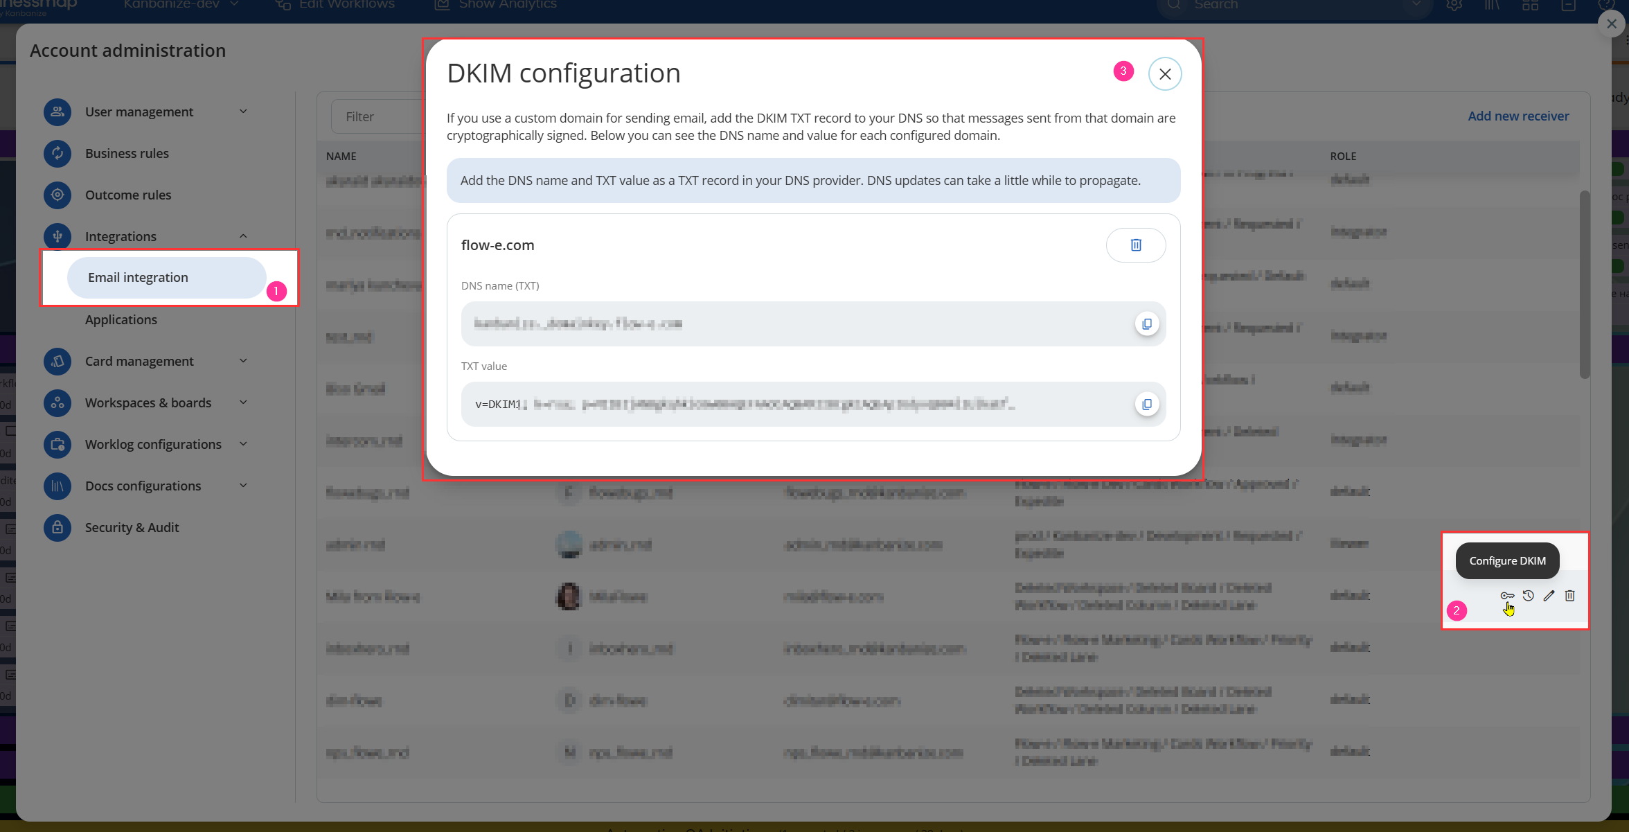Click the Security & Audit lock icon
Viewport: 1629px width, 832px height.
(x=57, y=528)
